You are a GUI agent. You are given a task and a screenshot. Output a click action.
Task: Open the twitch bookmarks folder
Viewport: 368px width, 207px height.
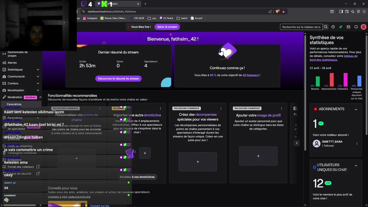point(182,18)
